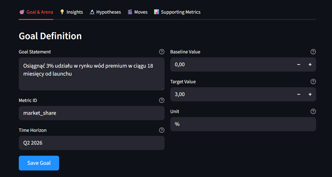The image size is (332, 177).
Task: Show help for Unit field
Action: [313, 112]
